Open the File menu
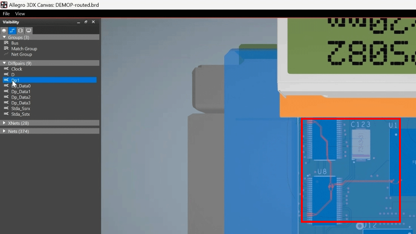 tap(6, 14)
